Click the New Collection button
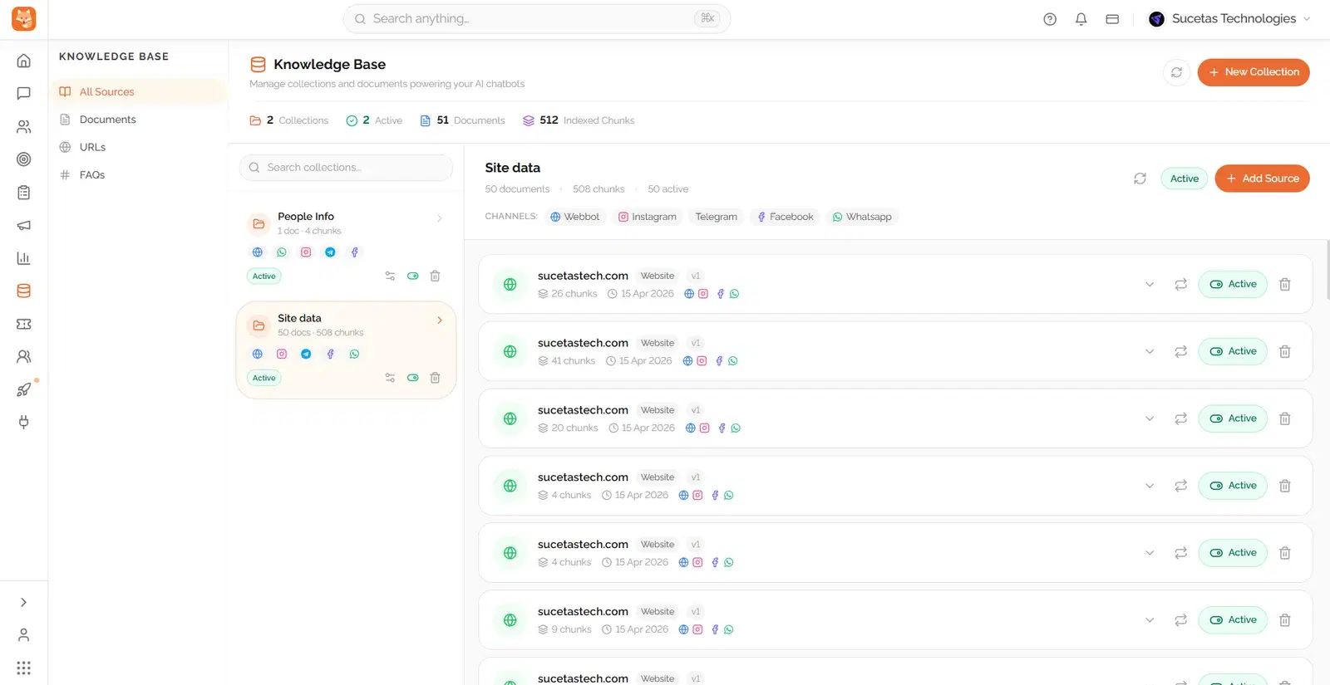The width and height of the screenshot is (1330, 685). tap(1253, 72)
